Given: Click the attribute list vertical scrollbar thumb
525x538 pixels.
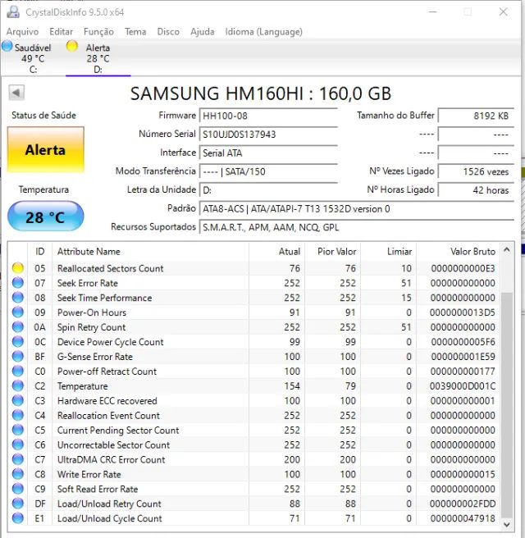Looking at the screenshot, I should (x=507, y=405).
